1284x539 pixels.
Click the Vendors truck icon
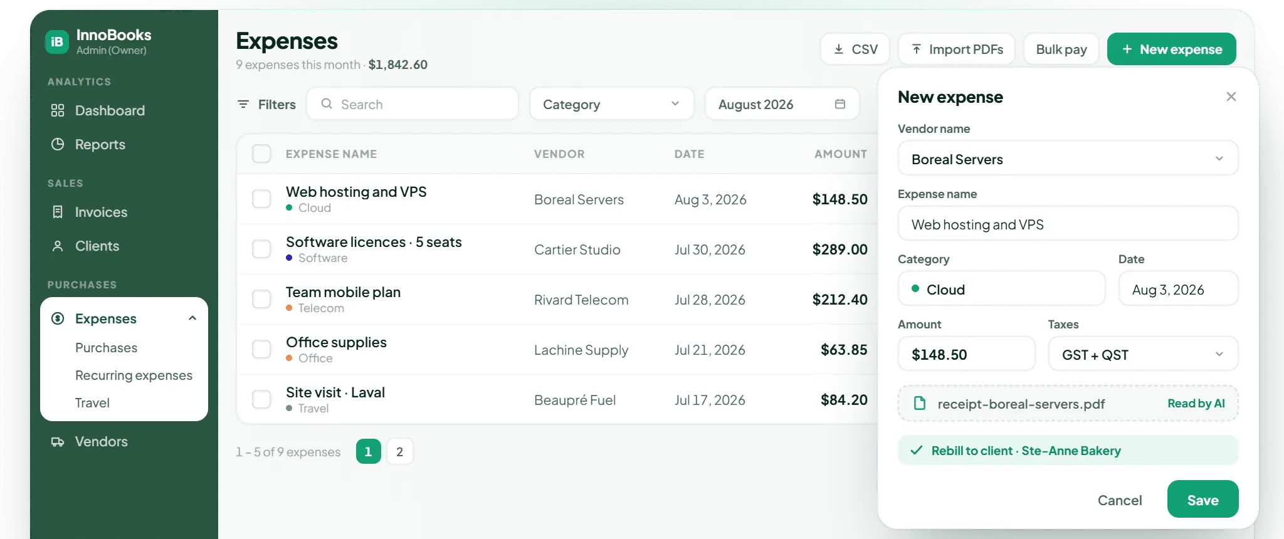pos(58,441)
